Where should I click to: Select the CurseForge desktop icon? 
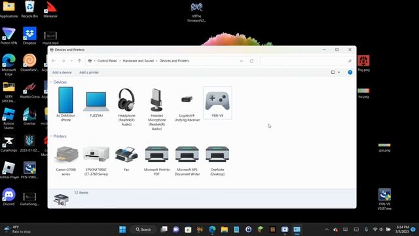click(9, 144)
